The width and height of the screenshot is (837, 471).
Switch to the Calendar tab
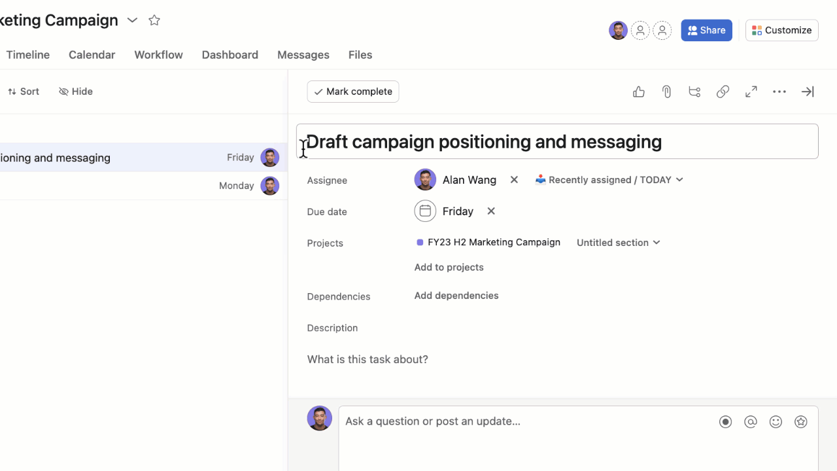point(92,55)
